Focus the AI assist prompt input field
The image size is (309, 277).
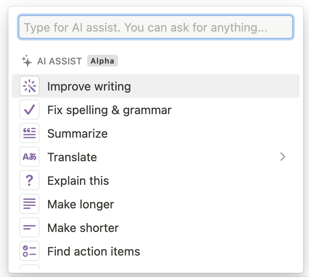point(156,27)
